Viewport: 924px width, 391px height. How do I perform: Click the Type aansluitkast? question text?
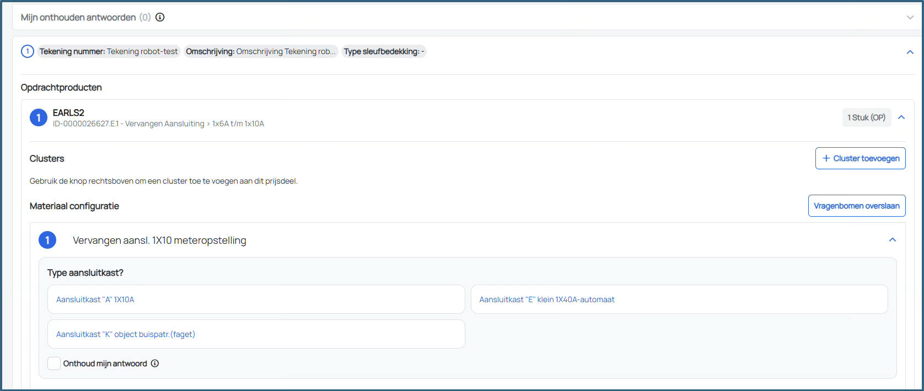coord(85,272)
